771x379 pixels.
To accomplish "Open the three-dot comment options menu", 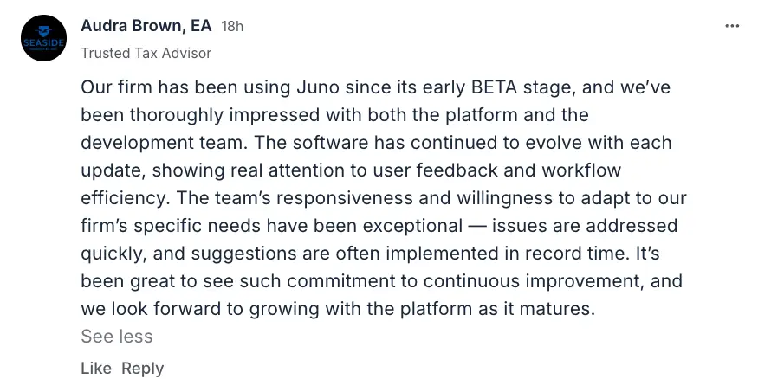I will (732, 26).
